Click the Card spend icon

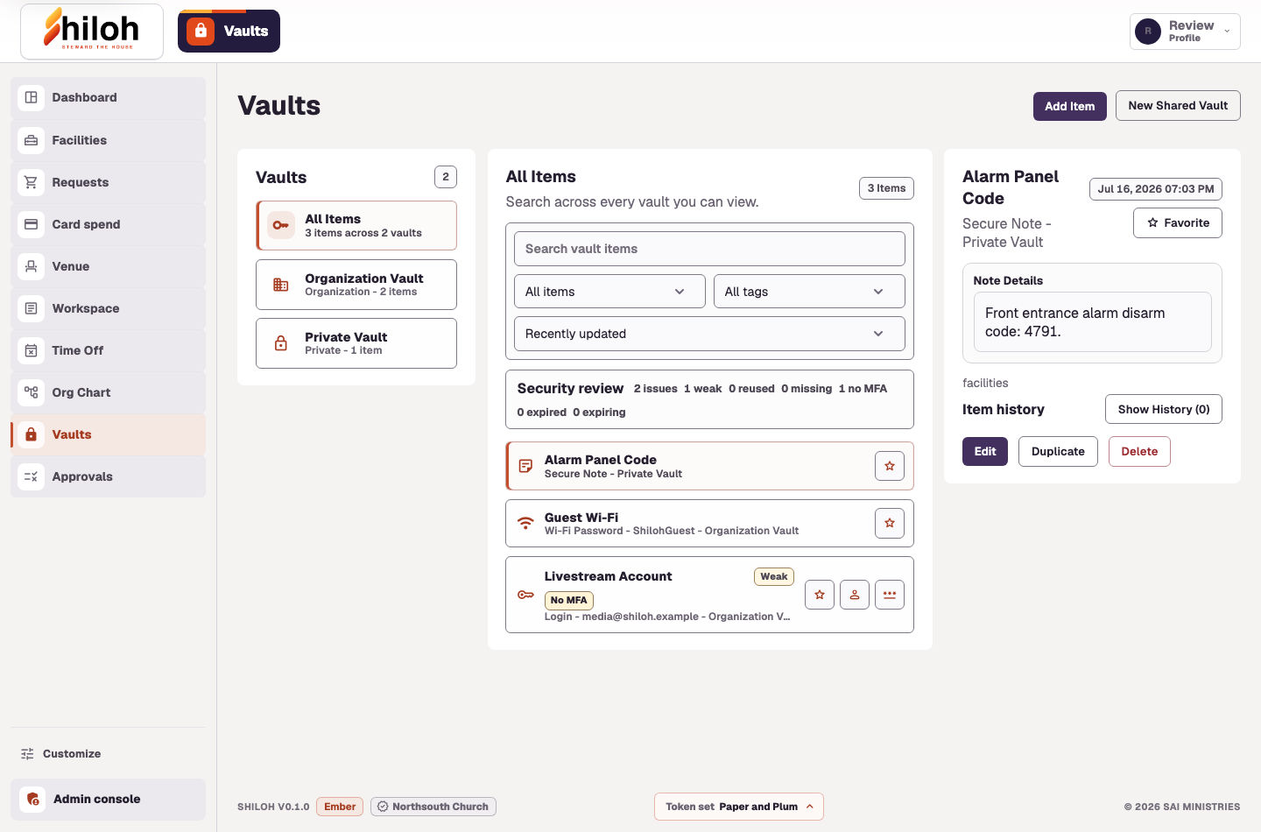(x=32, y=224)
